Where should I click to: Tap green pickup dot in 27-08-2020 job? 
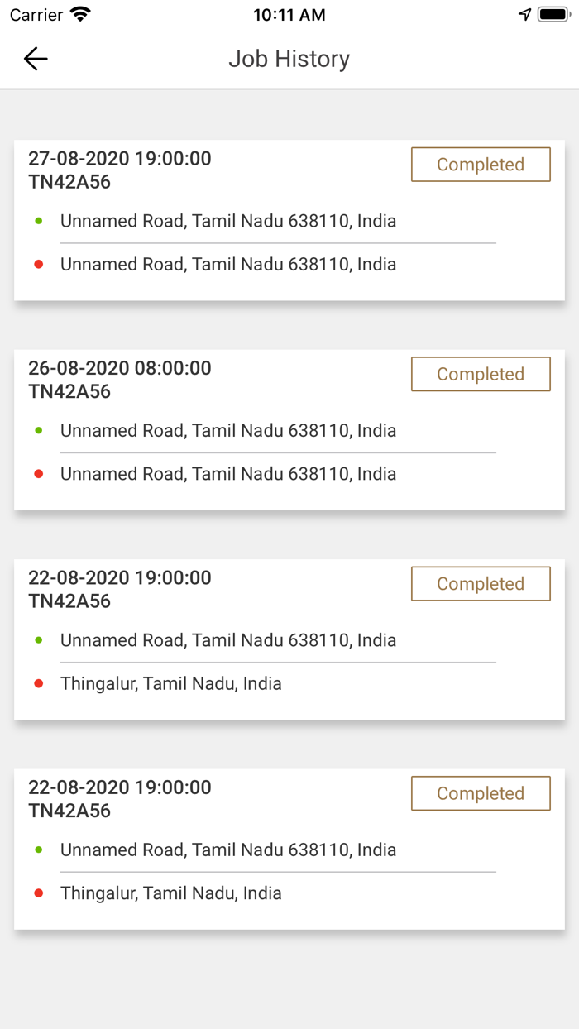[x=39, y=221]
